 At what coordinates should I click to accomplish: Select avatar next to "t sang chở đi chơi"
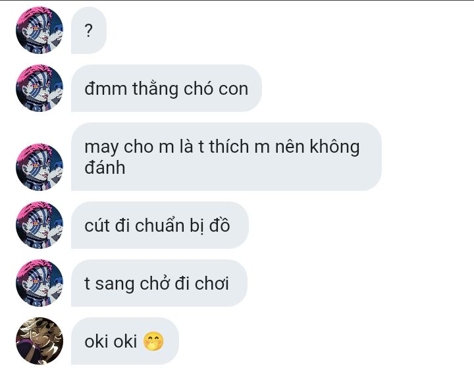(x=39, y=282)
